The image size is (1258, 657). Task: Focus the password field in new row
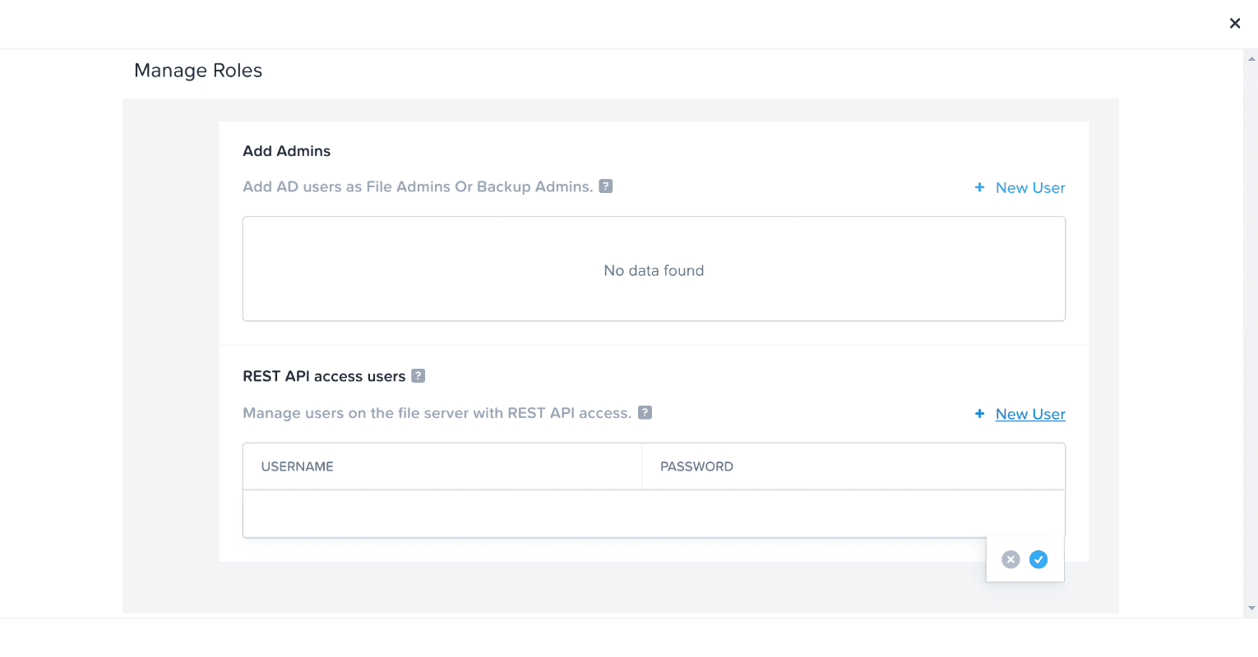point(853,514)
